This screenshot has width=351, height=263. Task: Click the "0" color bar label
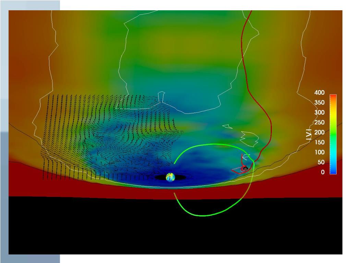(322, 172)
